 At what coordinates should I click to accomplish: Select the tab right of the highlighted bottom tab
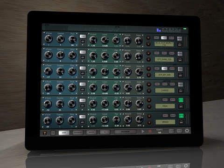point(77,133)
